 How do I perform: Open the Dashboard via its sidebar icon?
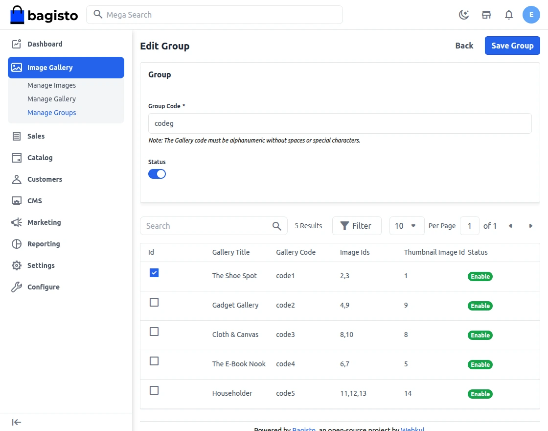pos(15,44)
